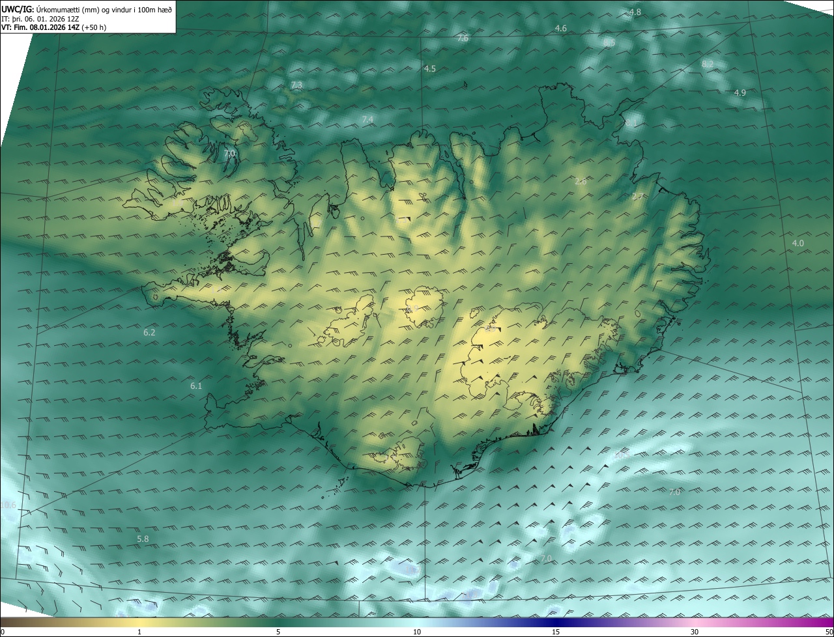Click the 4.6 value label
The height and width of the screenshot is (637, 834).
[560, 29]
